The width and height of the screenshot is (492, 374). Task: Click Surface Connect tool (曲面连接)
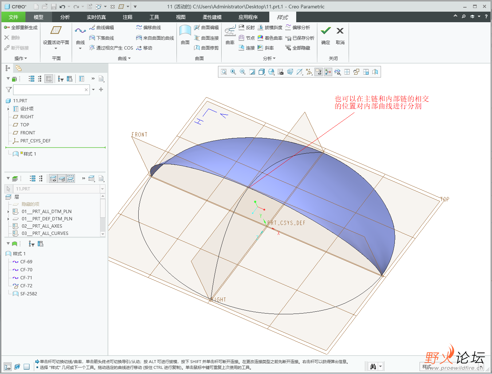point(206,38)
